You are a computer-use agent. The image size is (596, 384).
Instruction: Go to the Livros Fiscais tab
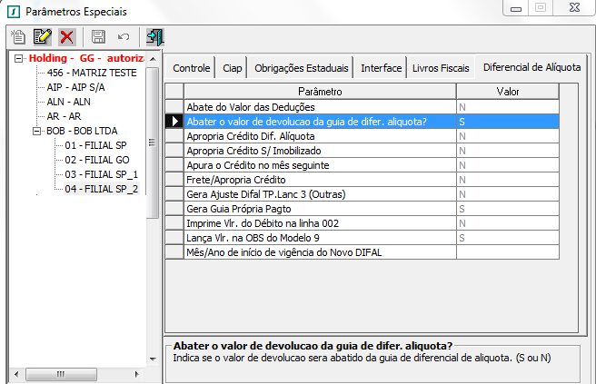pyautogui.click(x=441, y=68)
